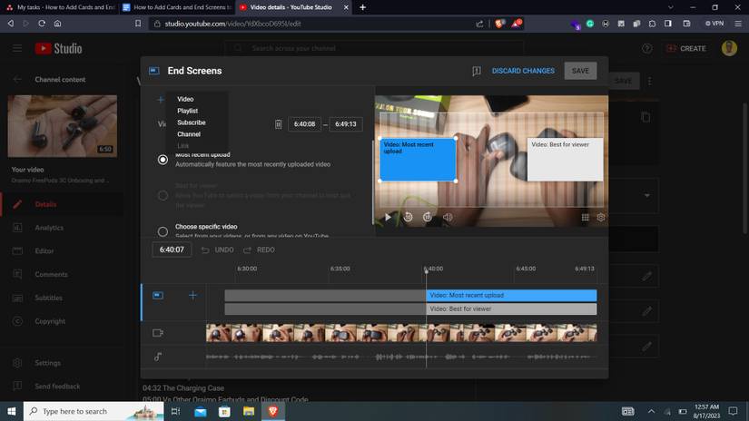Screen dimensions: 749x421
Task: Open the Windows Start menu
Action: tap(12, 411)
